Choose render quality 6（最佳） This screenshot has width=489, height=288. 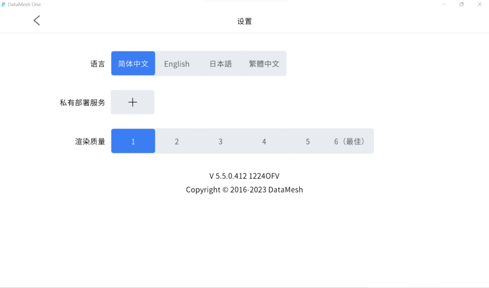[351, 141]
